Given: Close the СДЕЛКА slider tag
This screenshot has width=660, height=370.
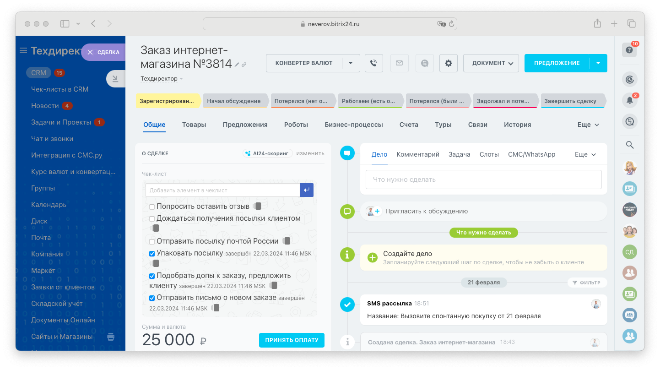Looking at the screenshot, I should coord(90,52).
